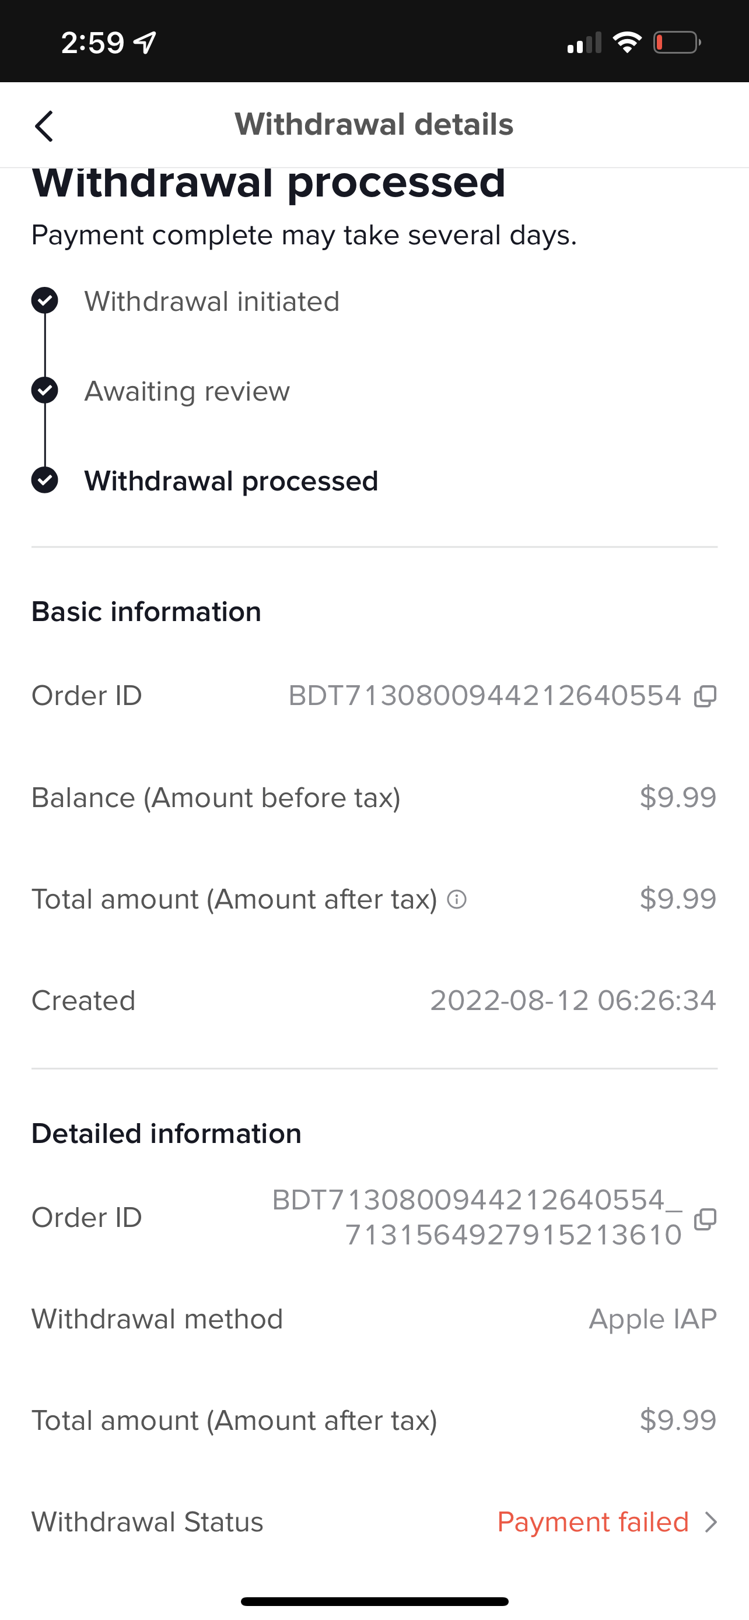Open Payment failed status chevron

point(710,1522)
